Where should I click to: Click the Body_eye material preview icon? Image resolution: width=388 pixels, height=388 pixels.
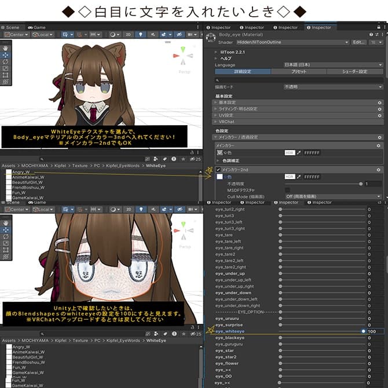pyautogui.click(x=211, y=38)
